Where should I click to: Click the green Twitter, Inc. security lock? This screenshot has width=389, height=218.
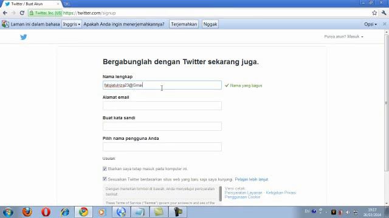coord(45,13)
